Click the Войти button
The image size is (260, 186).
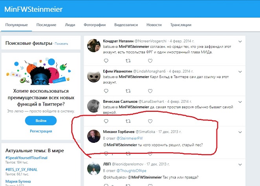[41, 120]
